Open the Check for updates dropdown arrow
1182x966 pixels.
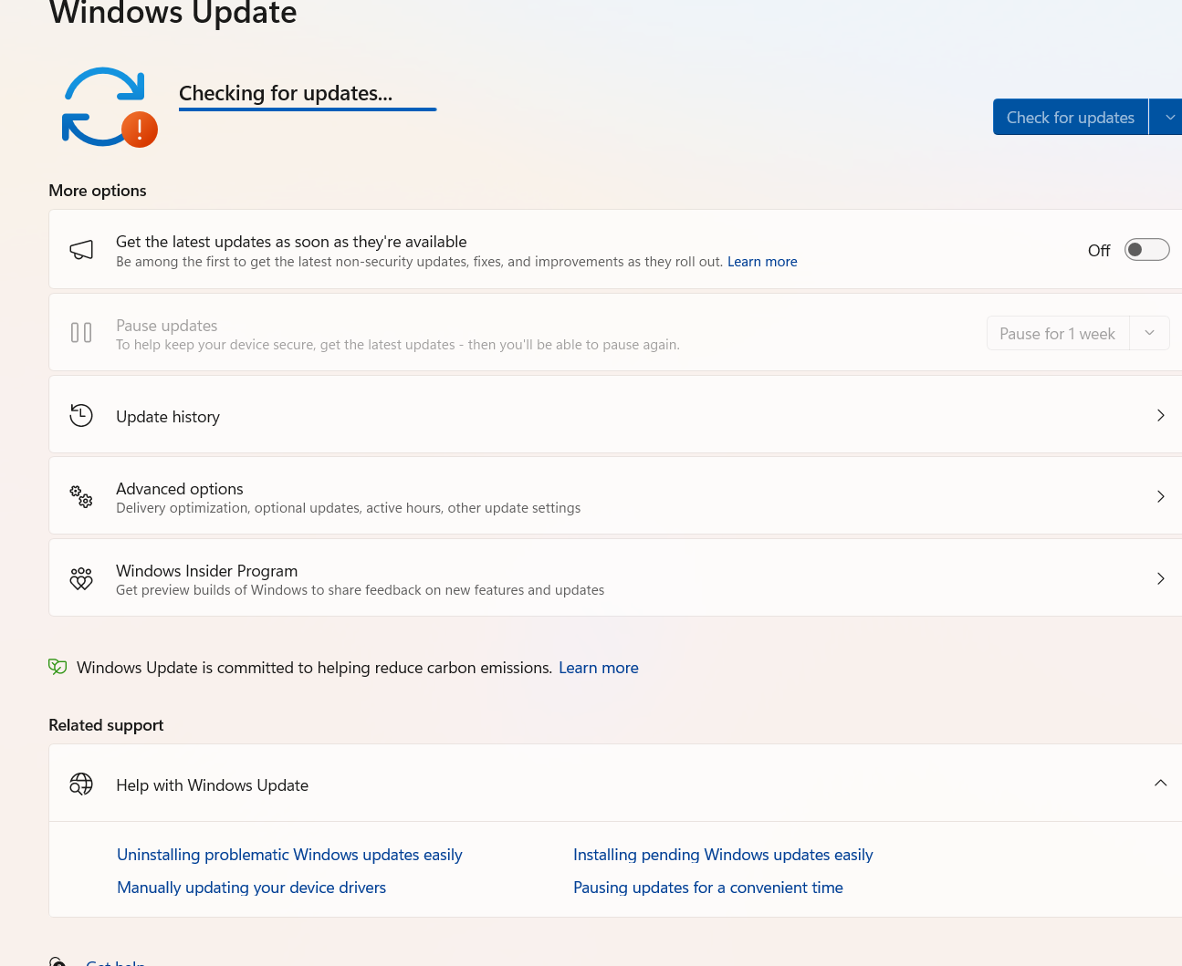[x=1167, y=117]
